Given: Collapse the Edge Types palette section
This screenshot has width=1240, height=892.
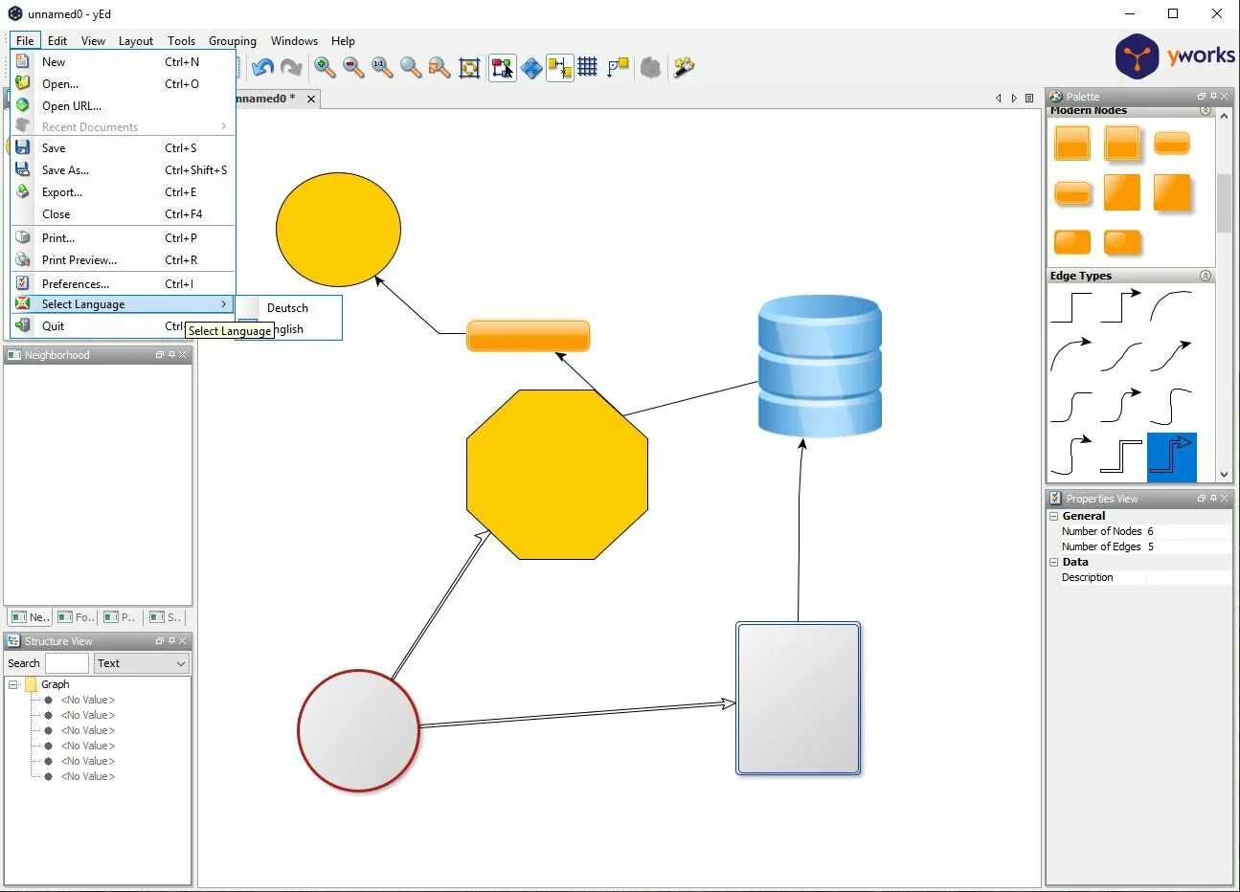Looking at the screenshot, I should click(x=1206, y=276).
